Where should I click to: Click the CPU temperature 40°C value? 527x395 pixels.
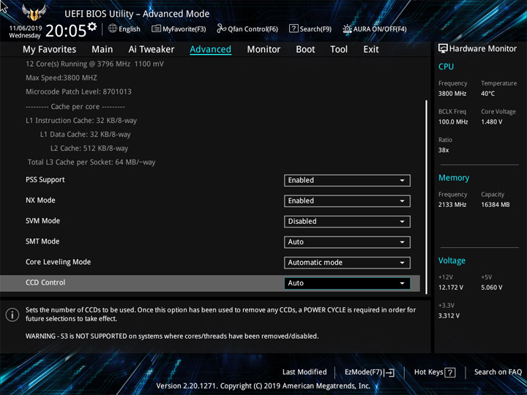click(487, 94)
